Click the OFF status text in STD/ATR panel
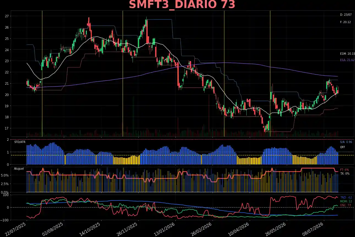Image resolution: width=355 pixels, height=237 pixels. coord(342,147)
